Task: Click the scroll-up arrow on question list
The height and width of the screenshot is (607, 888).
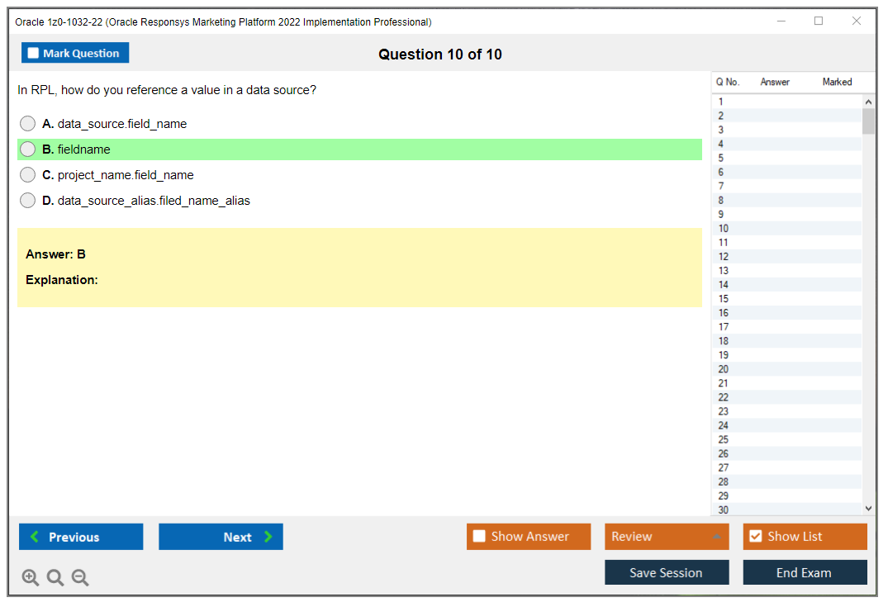Action: 868,101
